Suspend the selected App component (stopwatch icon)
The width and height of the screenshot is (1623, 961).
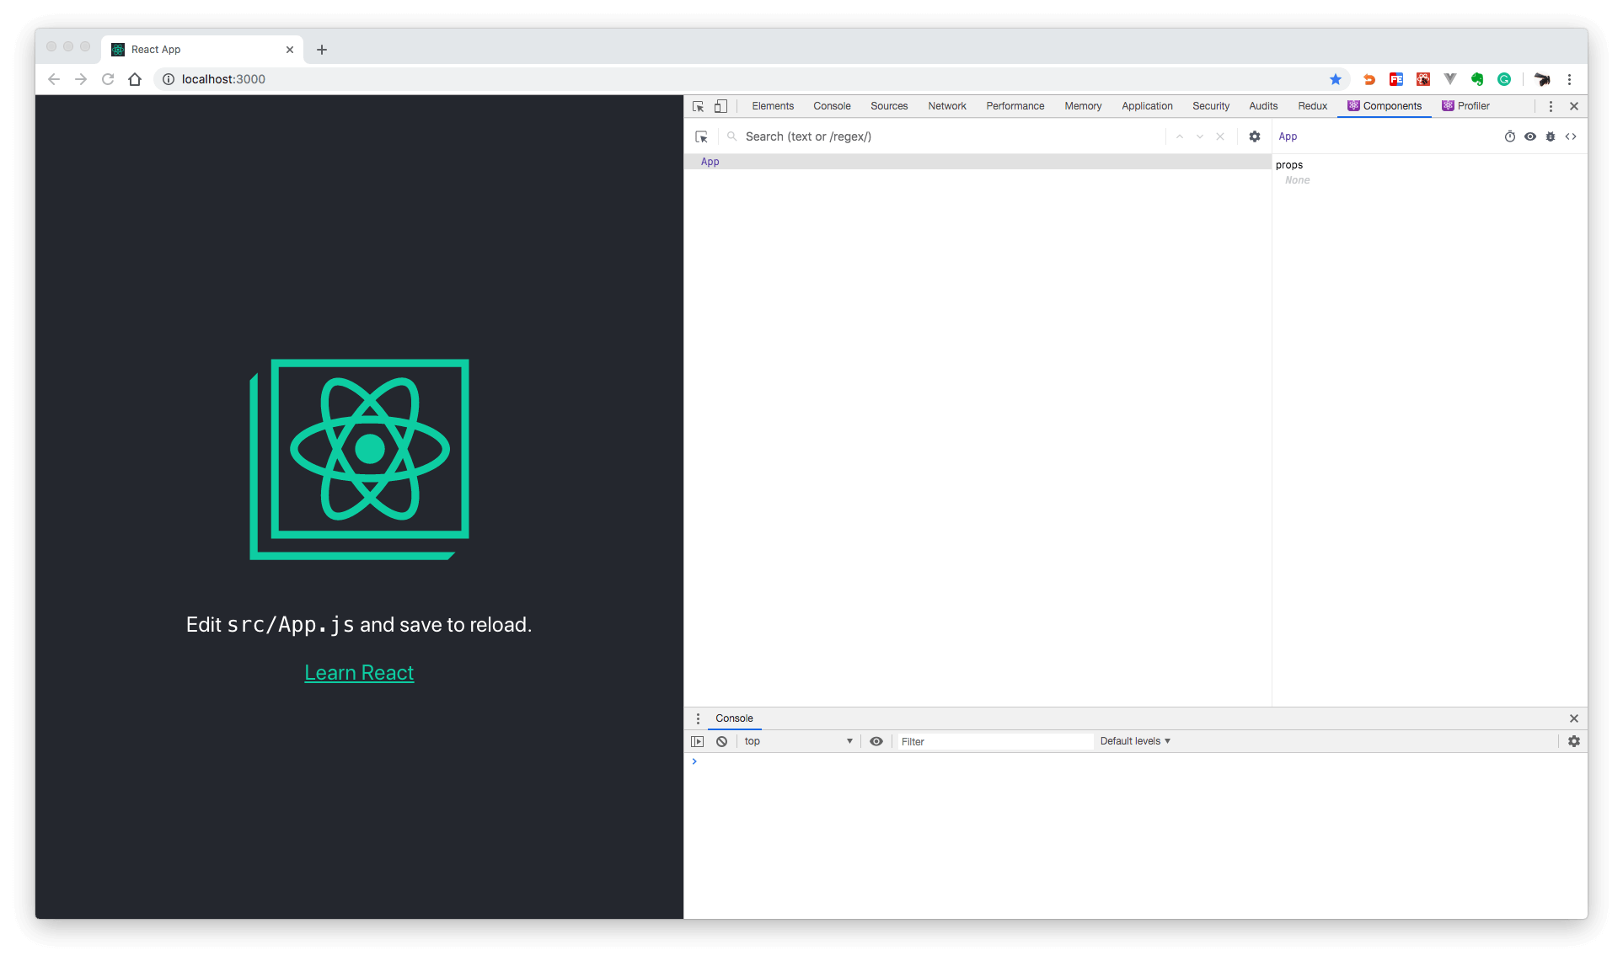[x=1510, y=136]
